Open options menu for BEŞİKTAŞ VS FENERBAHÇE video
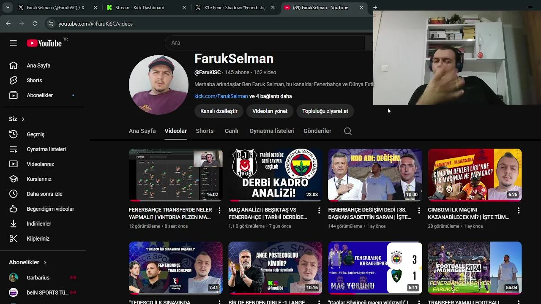This screenshot has width=541, height=304. [319, 210]
